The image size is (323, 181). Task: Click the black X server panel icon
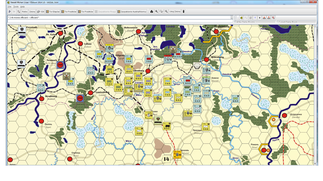[x=259, y=18]
